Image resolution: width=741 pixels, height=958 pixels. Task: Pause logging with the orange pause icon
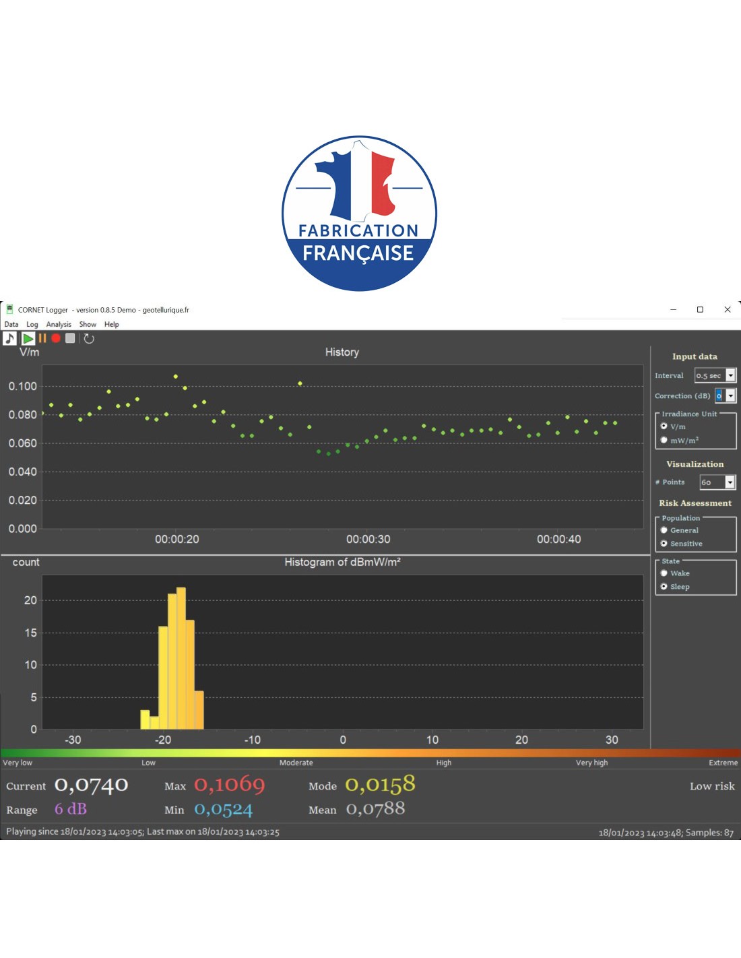[42, 338]
